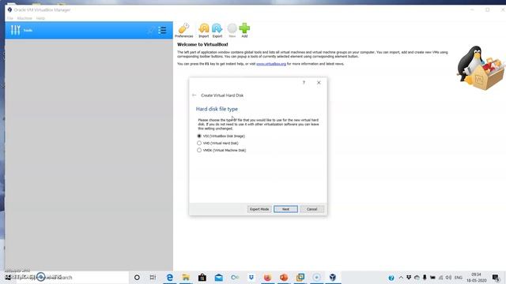
Task: Open the Tools list menu icon
Action: coord(162,30)
